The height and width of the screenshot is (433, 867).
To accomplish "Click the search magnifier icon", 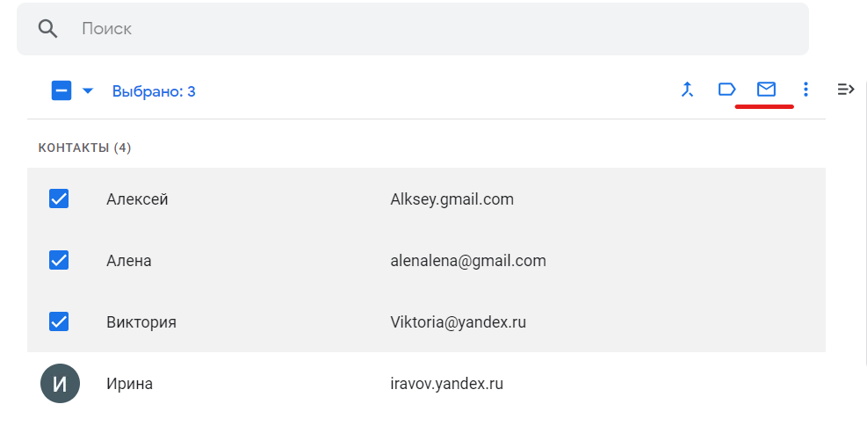I will [48, 28].
